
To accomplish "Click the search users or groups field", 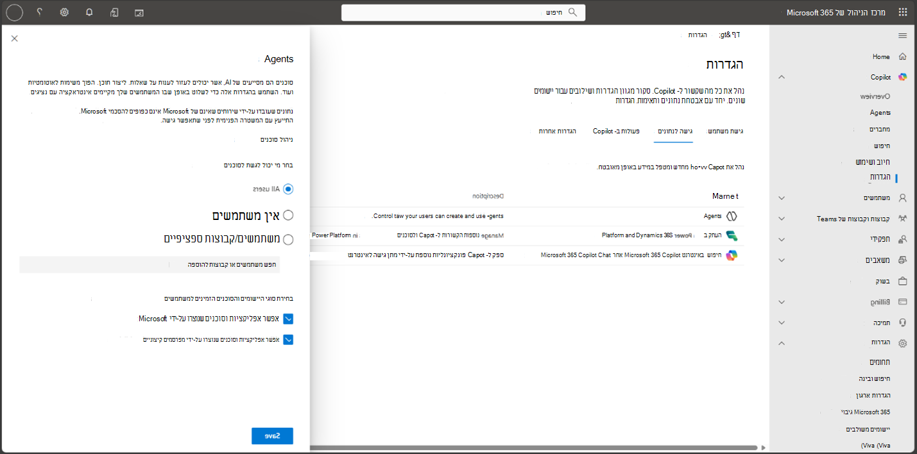I will 150,264.
